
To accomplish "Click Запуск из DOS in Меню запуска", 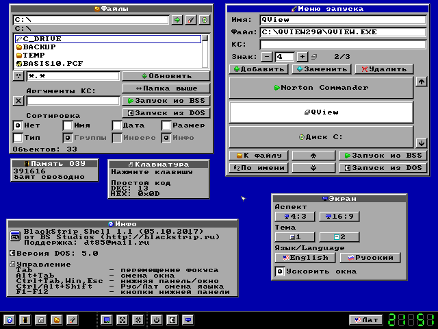I will 383,168.
